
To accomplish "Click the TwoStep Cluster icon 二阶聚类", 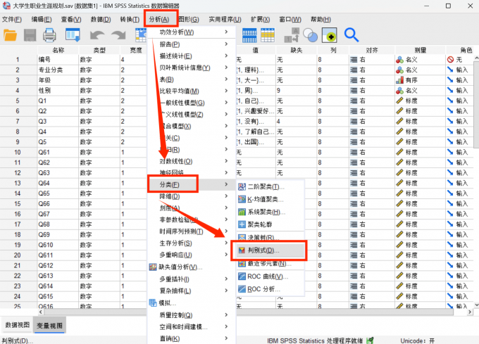I will pos(242,186).
